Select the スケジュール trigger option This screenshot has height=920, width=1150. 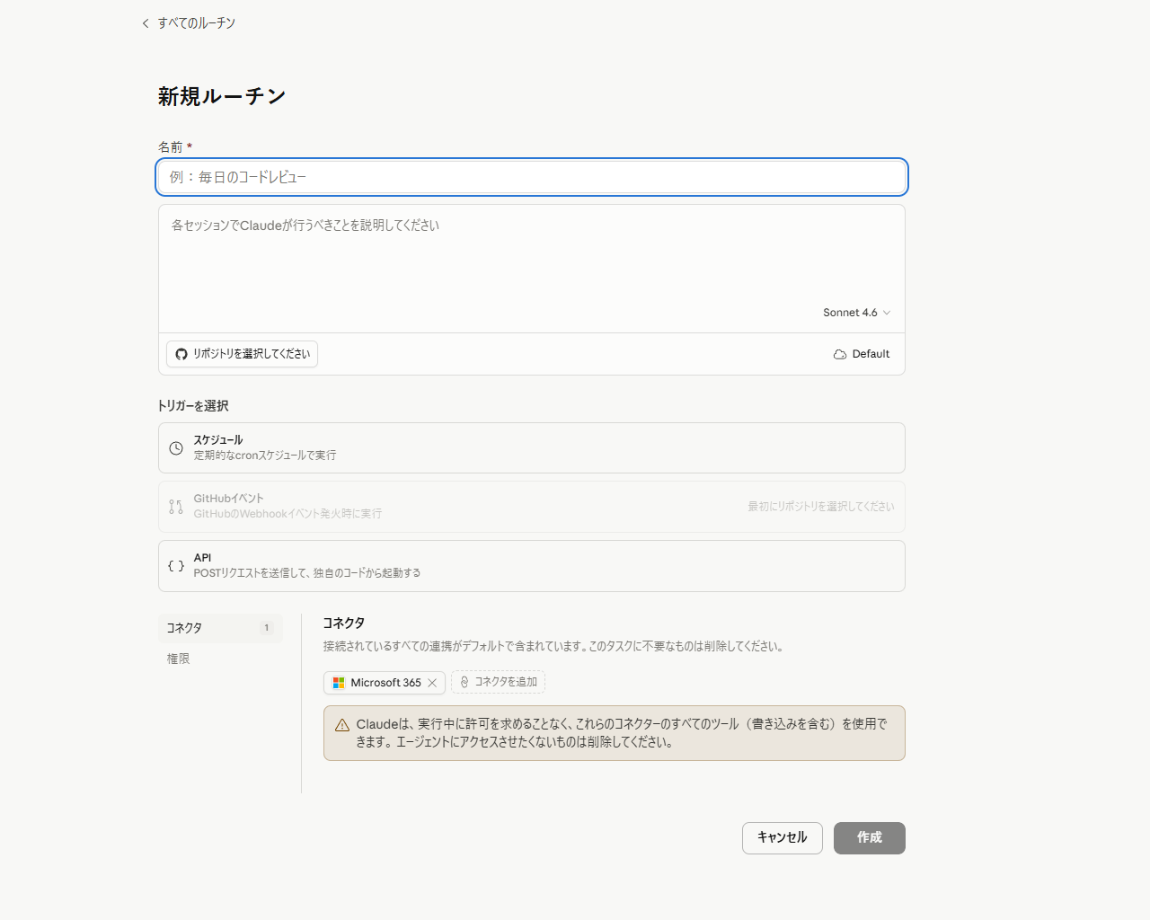click(532, 447)
